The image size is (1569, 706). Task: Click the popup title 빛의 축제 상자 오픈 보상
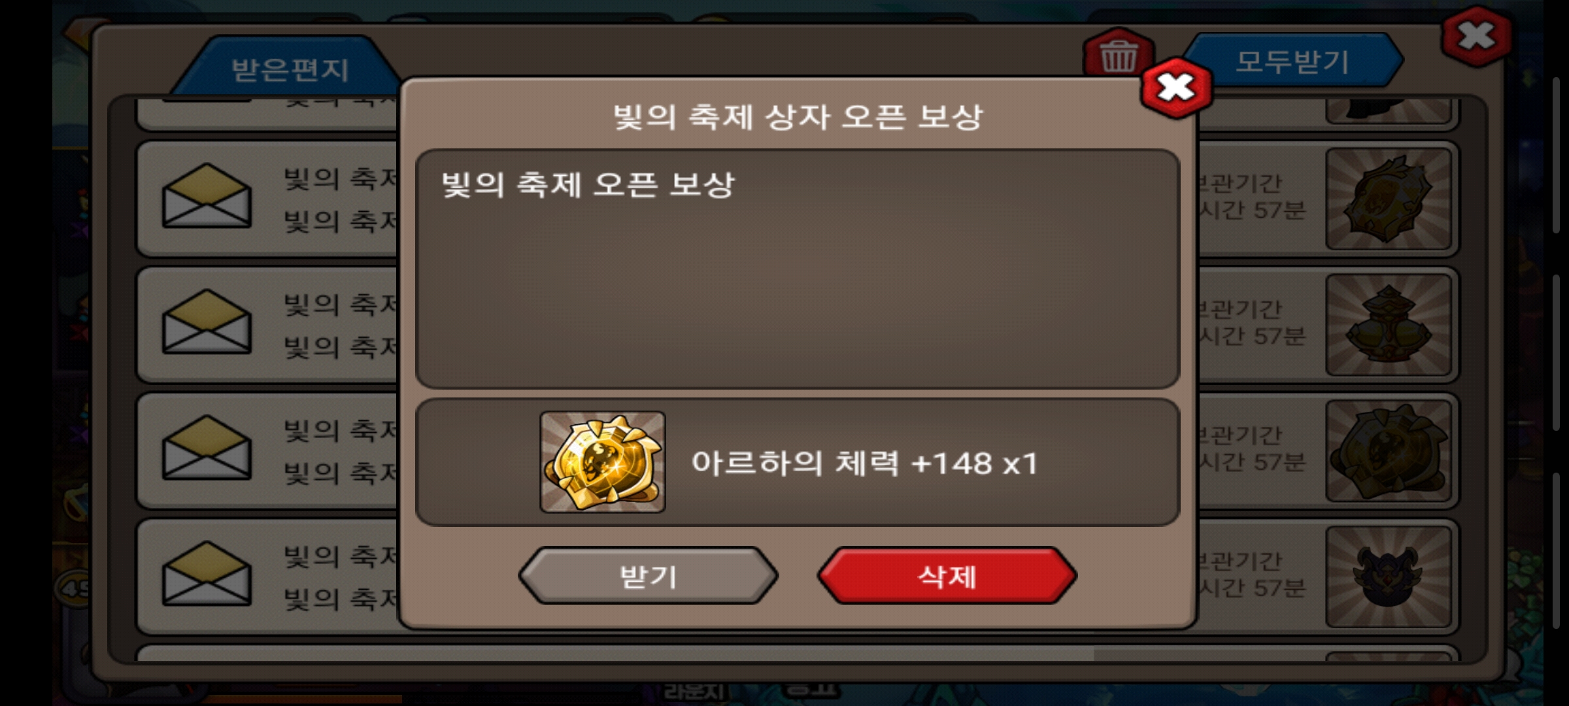click(x=798, y=116)
